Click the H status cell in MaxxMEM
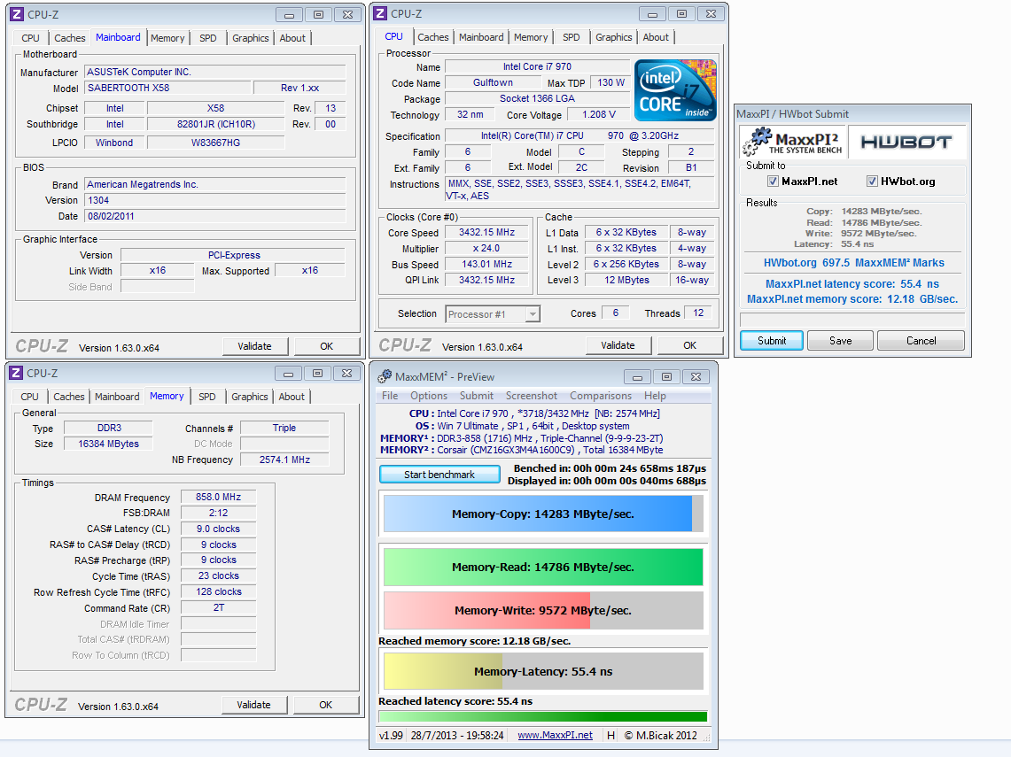Image resolution: width=1011 pixels, height=757 pixels. (x=610, y=735)
